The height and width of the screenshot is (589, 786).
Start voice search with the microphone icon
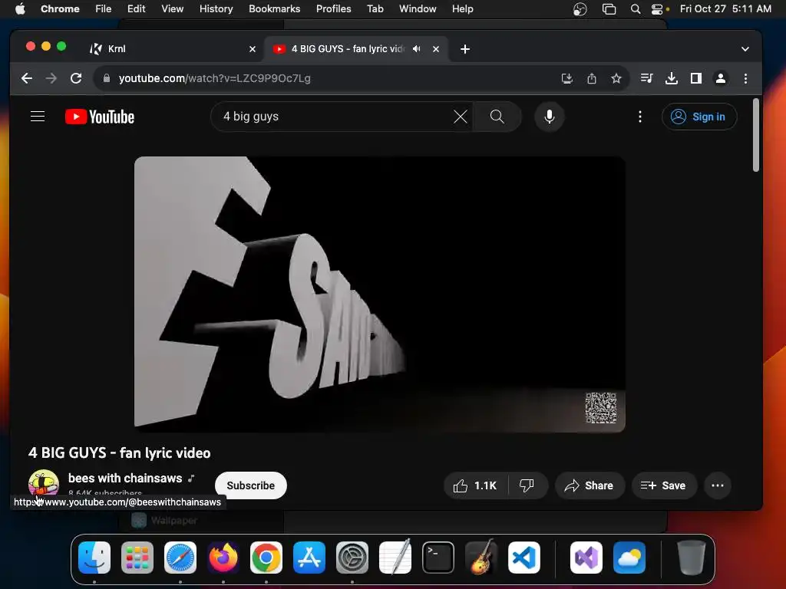point(550,117)
